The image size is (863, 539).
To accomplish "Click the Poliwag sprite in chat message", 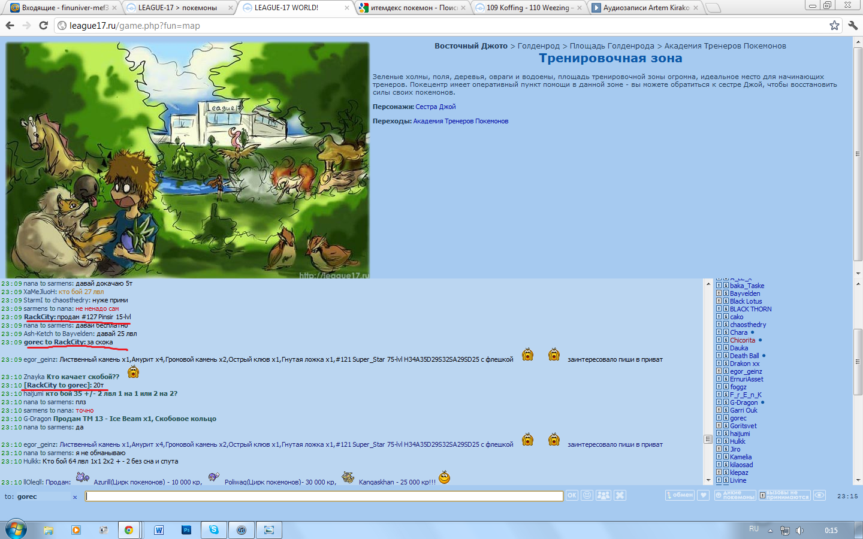I will click(x=213, y=477).
